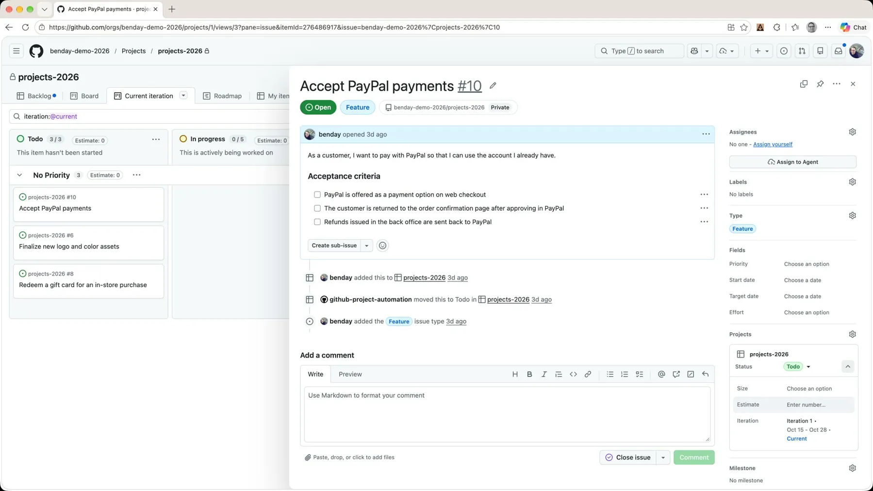
Task: Click Assign yourself link
Action: coord(773,144)
